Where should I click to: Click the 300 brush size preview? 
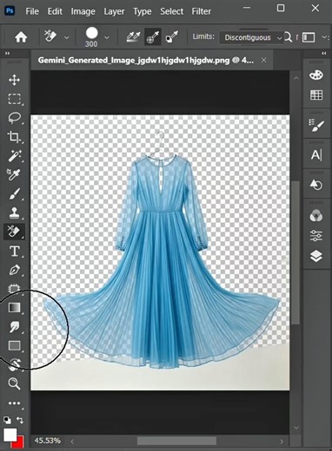(91, 37)
